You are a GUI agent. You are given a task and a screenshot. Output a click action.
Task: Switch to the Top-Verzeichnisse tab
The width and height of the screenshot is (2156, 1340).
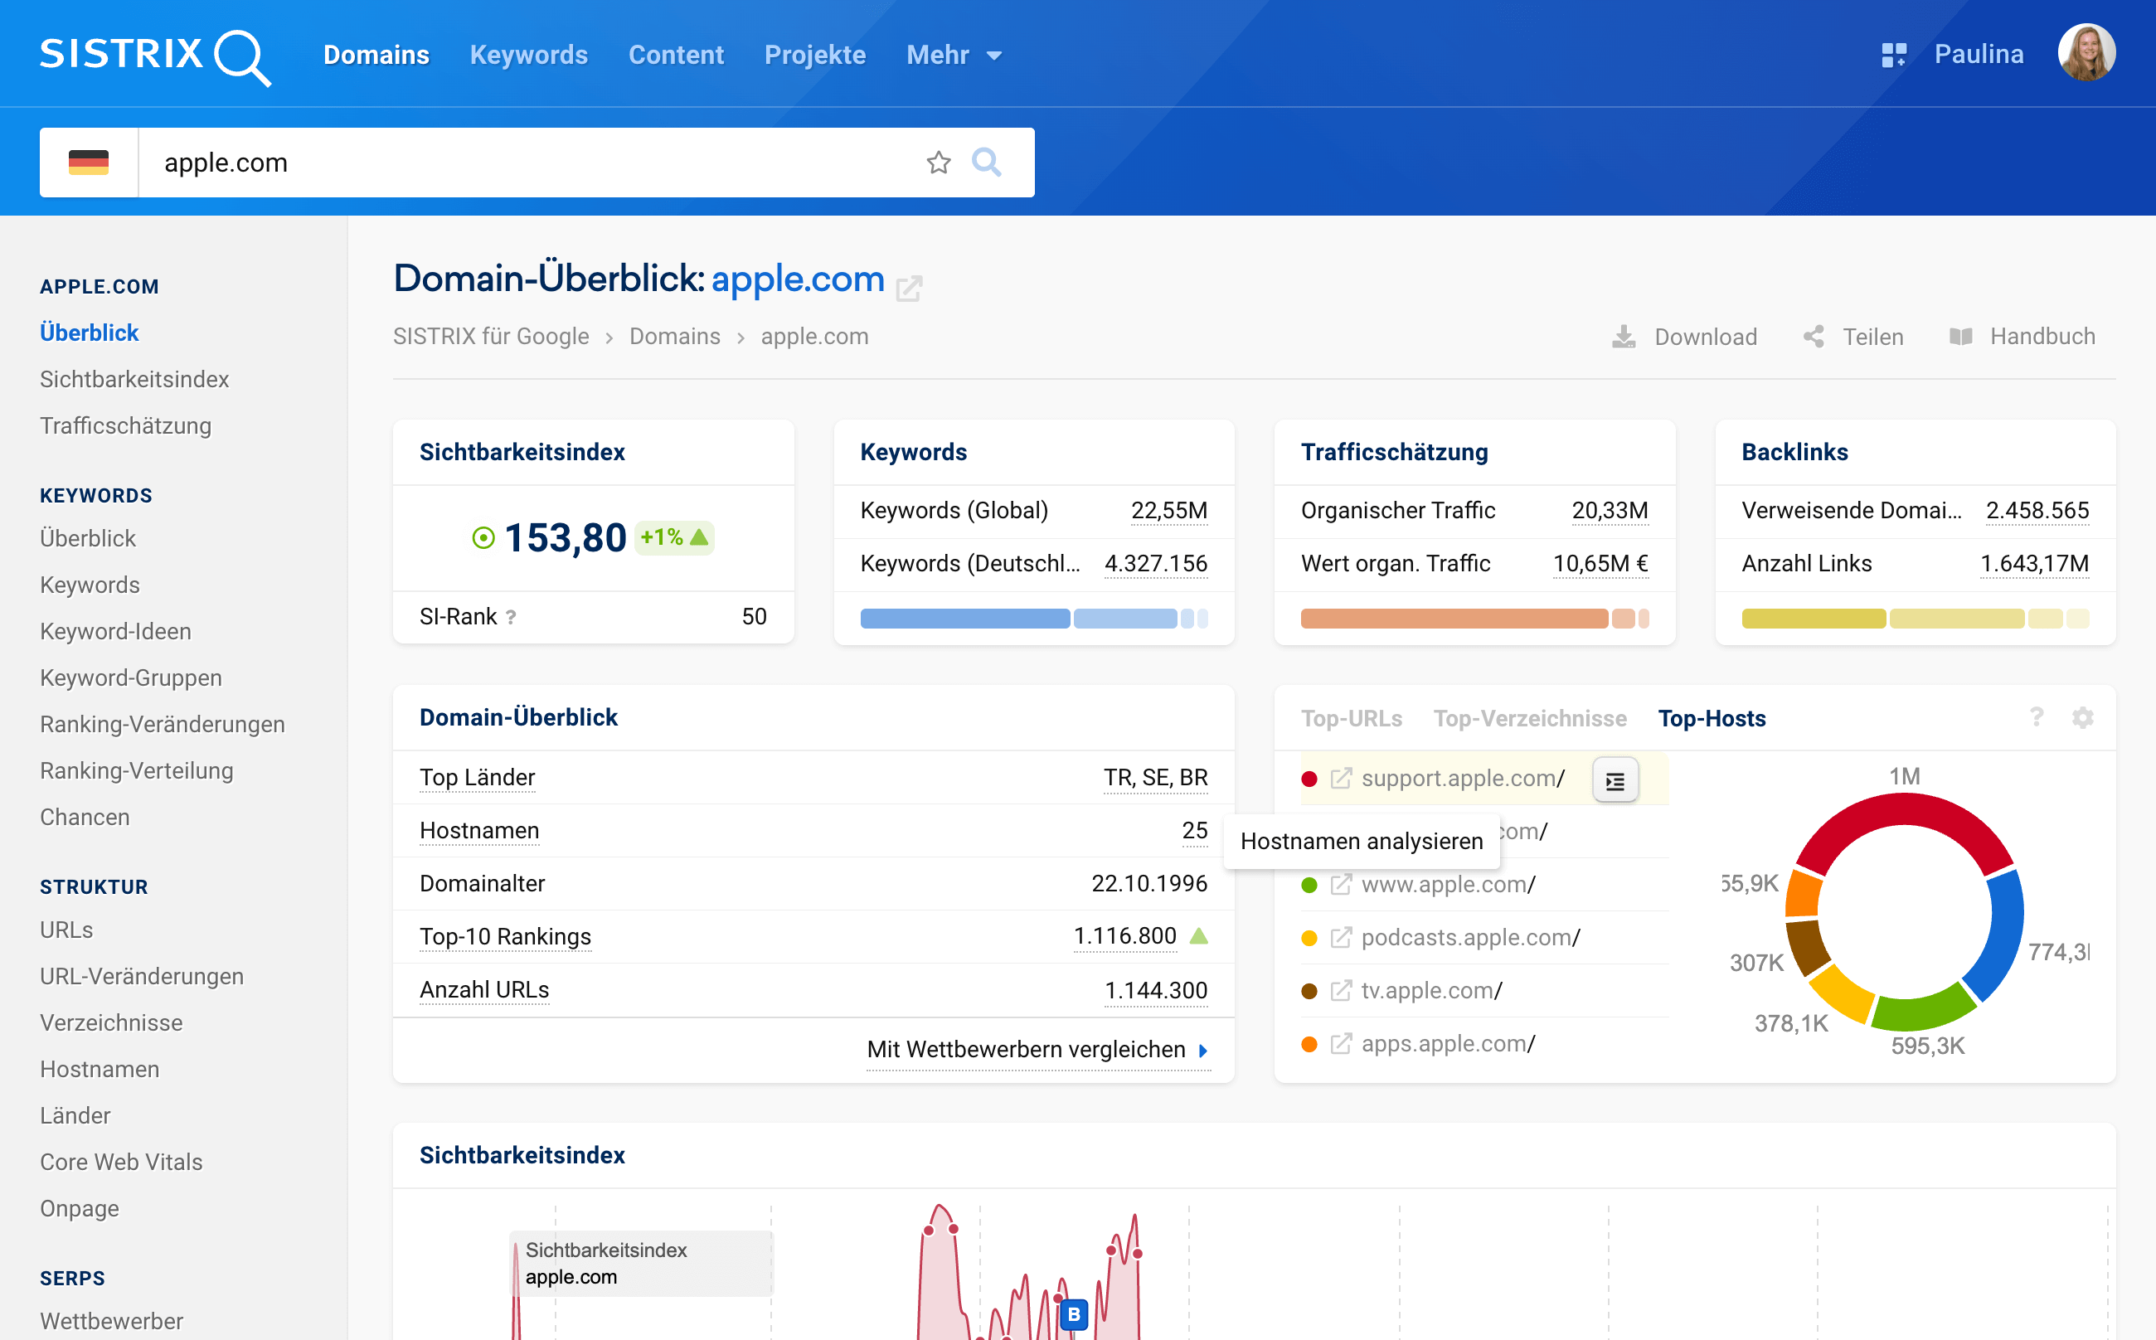coord(1529,718)
